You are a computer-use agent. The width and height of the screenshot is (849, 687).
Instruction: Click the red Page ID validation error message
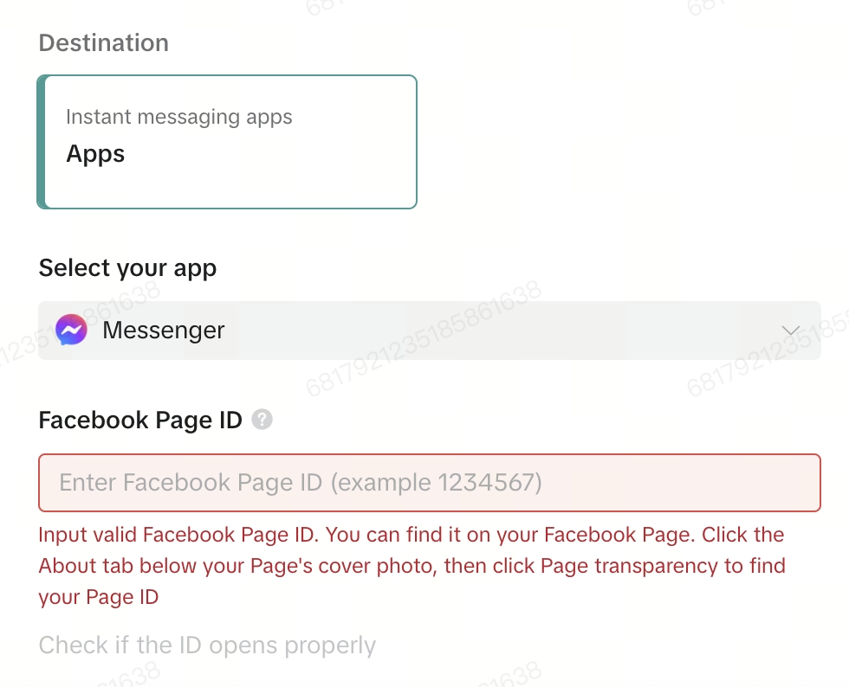click(412, 566)
